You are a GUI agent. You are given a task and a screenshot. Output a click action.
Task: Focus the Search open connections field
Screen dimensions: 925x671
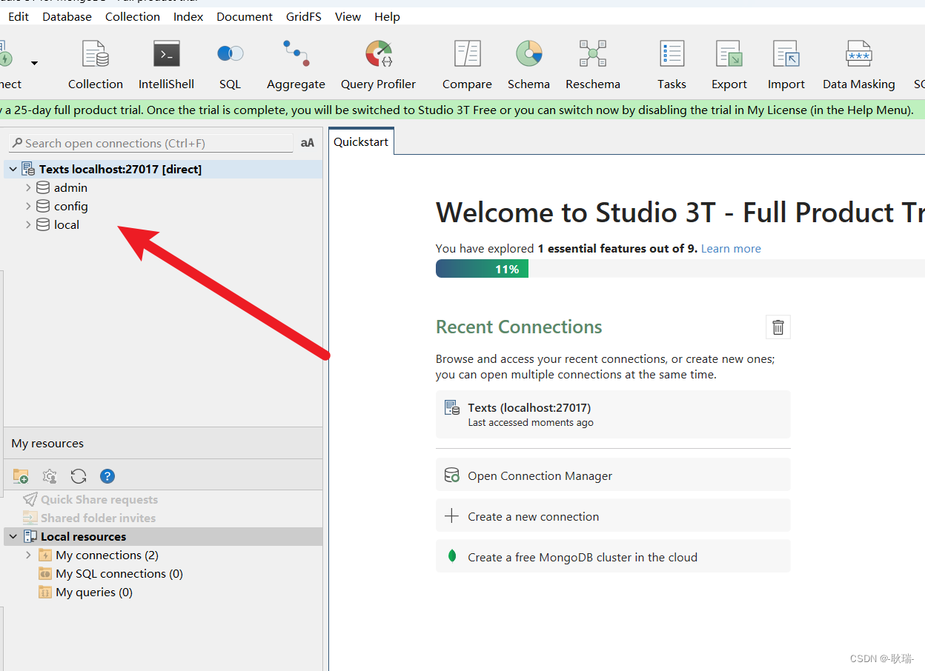[x=151, y=143]
